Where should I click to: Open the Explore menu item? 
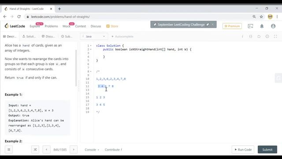click(35, 26)
